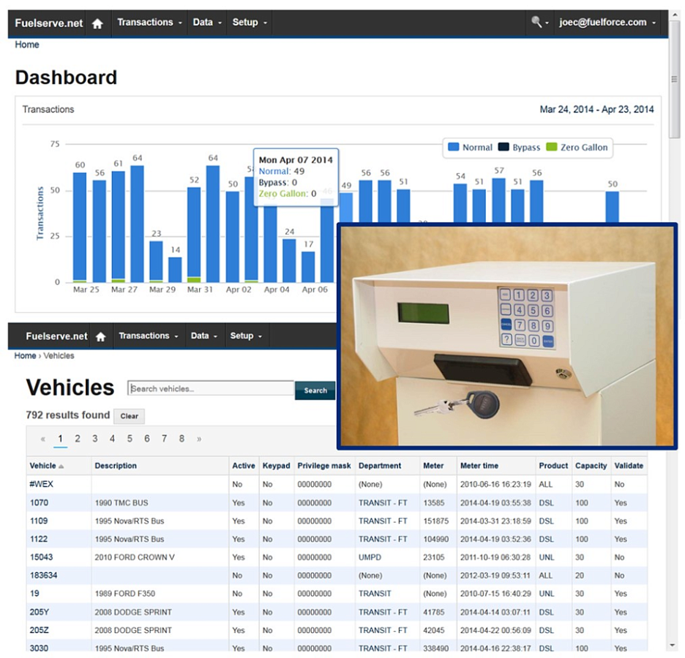Viewport: 685px width, 658px height.
Task: Focus the Search vehicles input field
Action: [211, 388]
